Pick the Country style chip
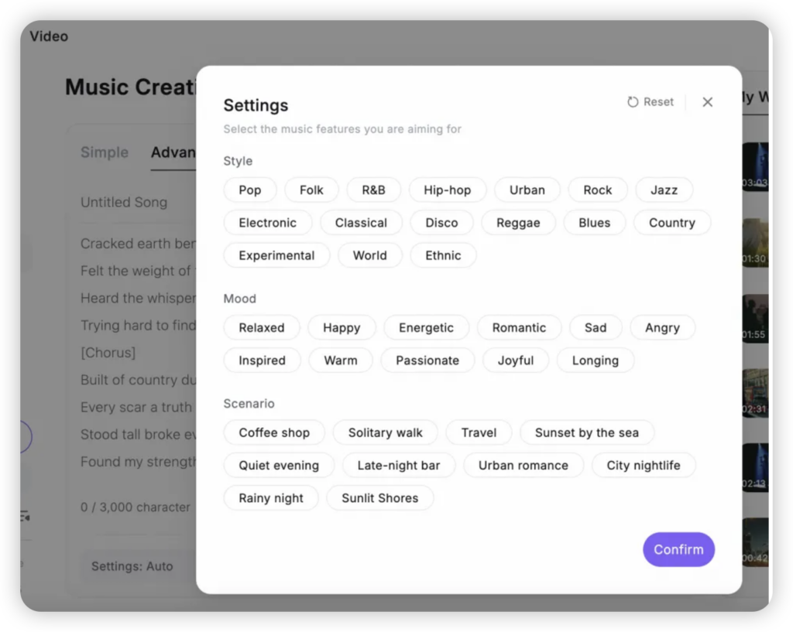The image size is (793, 632). tap(671, 223)
